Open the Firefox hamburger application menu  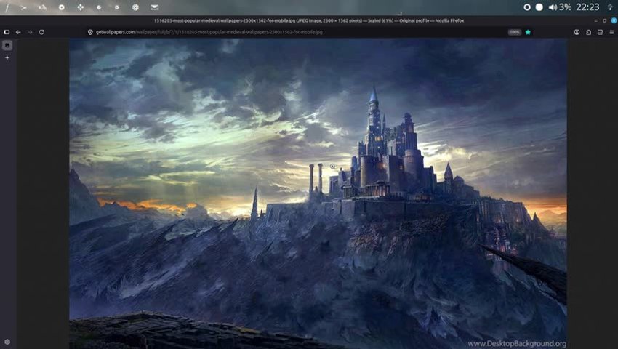611,32
